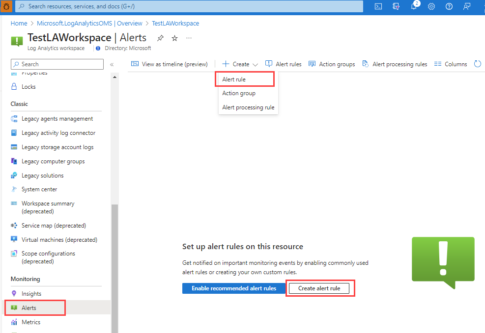
Task: Open Cloud Shell from the top bar
Action: 378,6
